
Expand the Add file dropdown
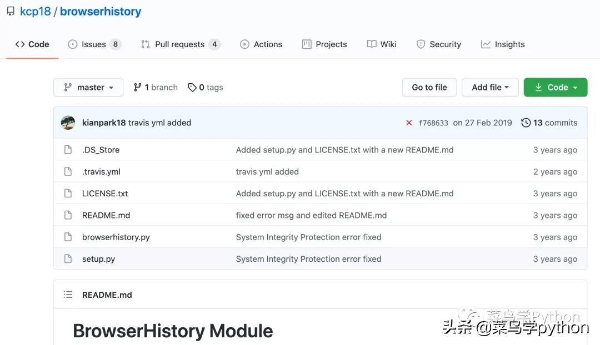pos(490,88)
